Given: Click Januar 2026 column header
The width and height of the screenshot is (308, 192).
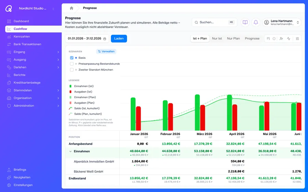Looking at the screenshot, I should (139, 134).
